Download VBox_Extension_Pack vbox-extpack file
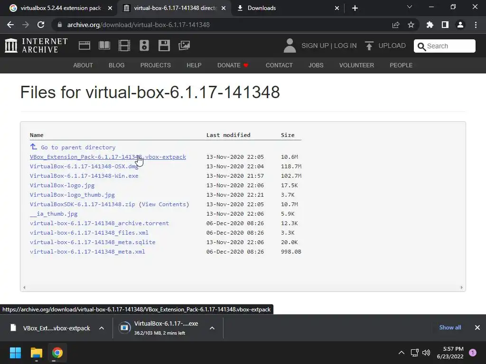The width and height of the screenshot is (486, 364). (x=108, y=157)
